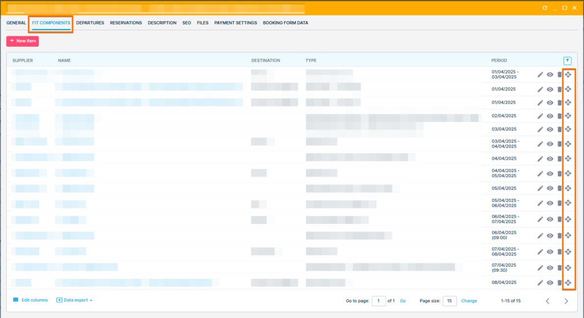
Task: Go to the previous page arrow
Action: (x=547, y=301)
